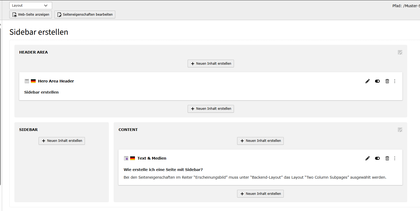
Task: Click the German flag on Hero Area Header
Action: pos(33,81)
